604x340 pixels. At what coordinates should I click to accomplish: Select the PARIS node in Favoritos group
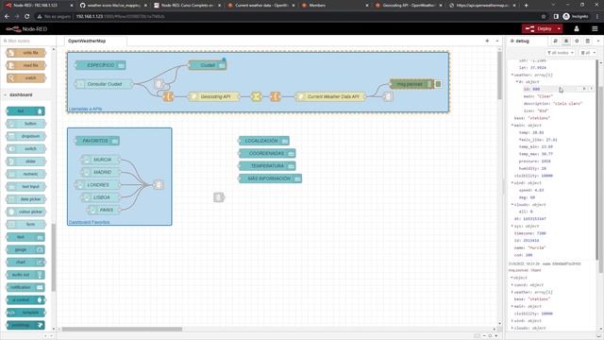104,210
